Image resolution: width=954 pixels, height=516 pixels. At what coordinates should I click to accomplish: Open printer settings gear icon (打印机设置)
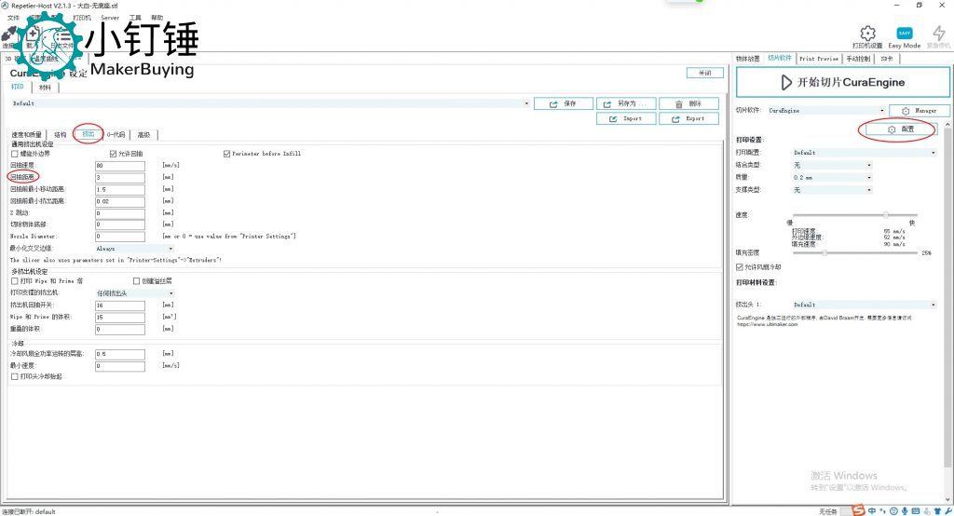tap(867, 33)
